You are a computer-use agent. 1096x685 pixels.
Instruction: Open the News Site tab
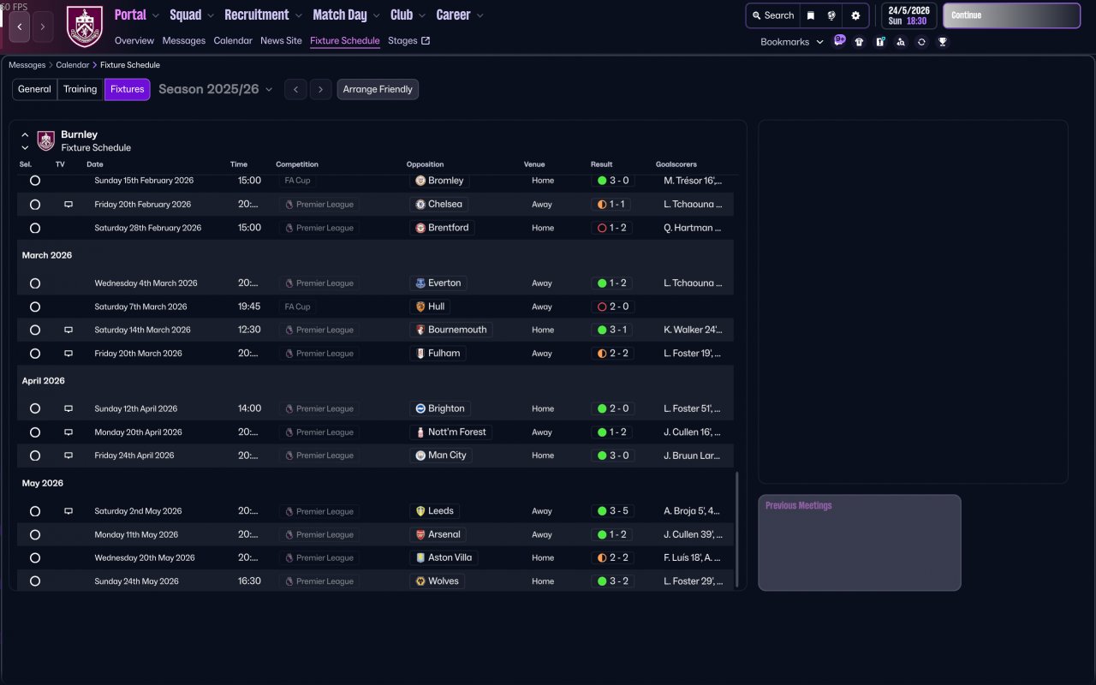281,40
